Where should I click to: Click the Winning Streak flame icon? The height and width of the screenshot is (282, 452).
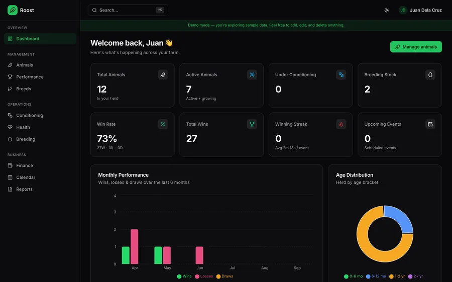click(341, 124)
